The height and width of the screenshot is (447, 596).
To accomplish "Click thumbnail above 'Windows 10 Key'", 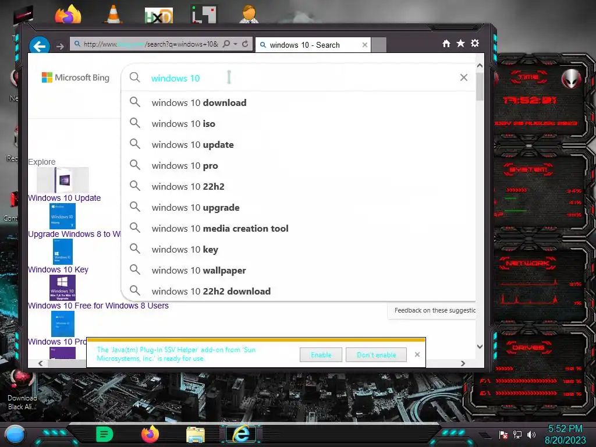I will coord(62,251).
